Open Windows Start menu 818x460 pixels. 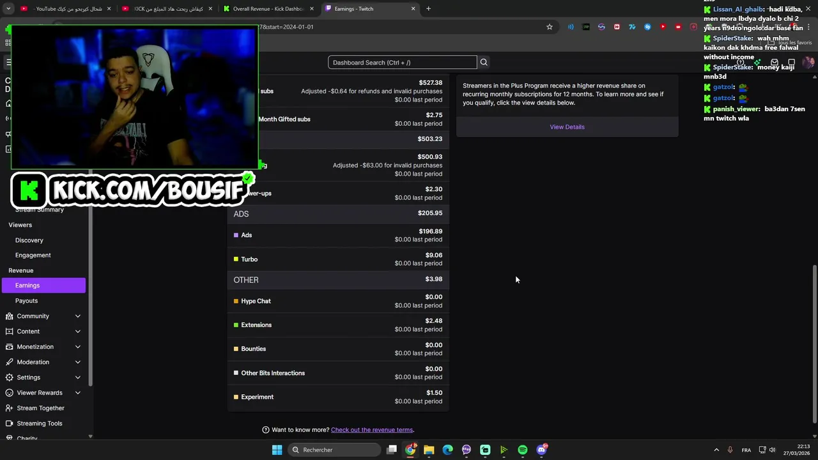[277, 450]
